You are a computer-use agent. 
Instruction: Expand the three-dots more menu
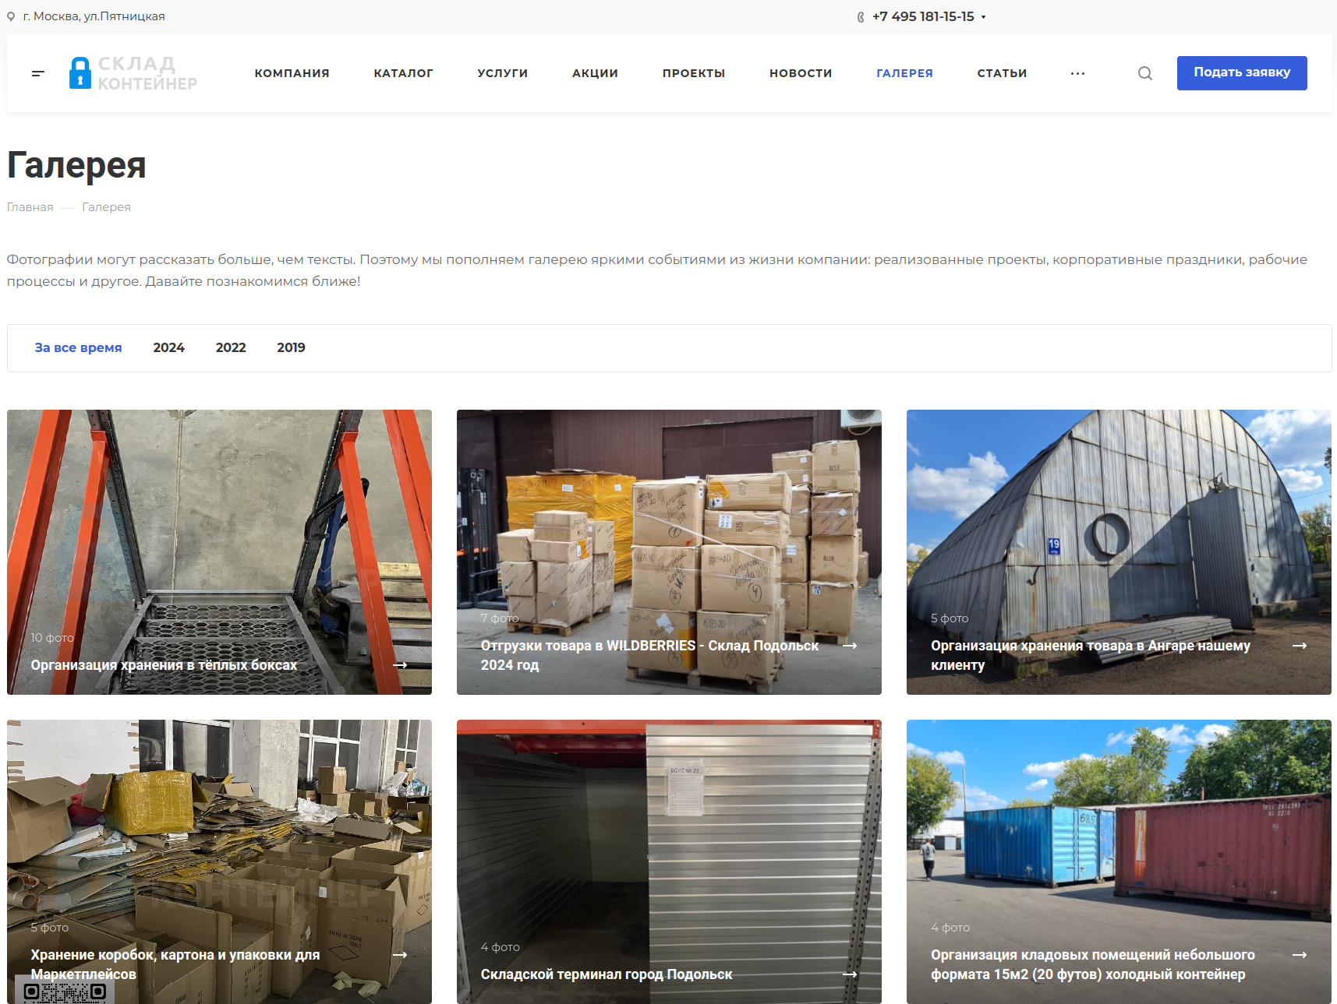(x=1077, y=73)
